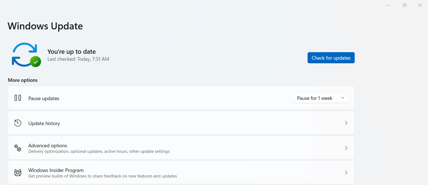Click the Check for updates button

331,58
